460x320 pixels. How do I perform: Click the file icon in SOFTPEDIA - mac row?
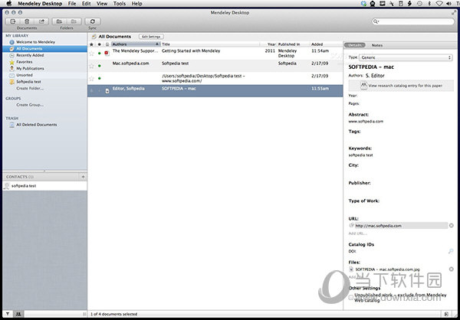click(x=107, y=91)
